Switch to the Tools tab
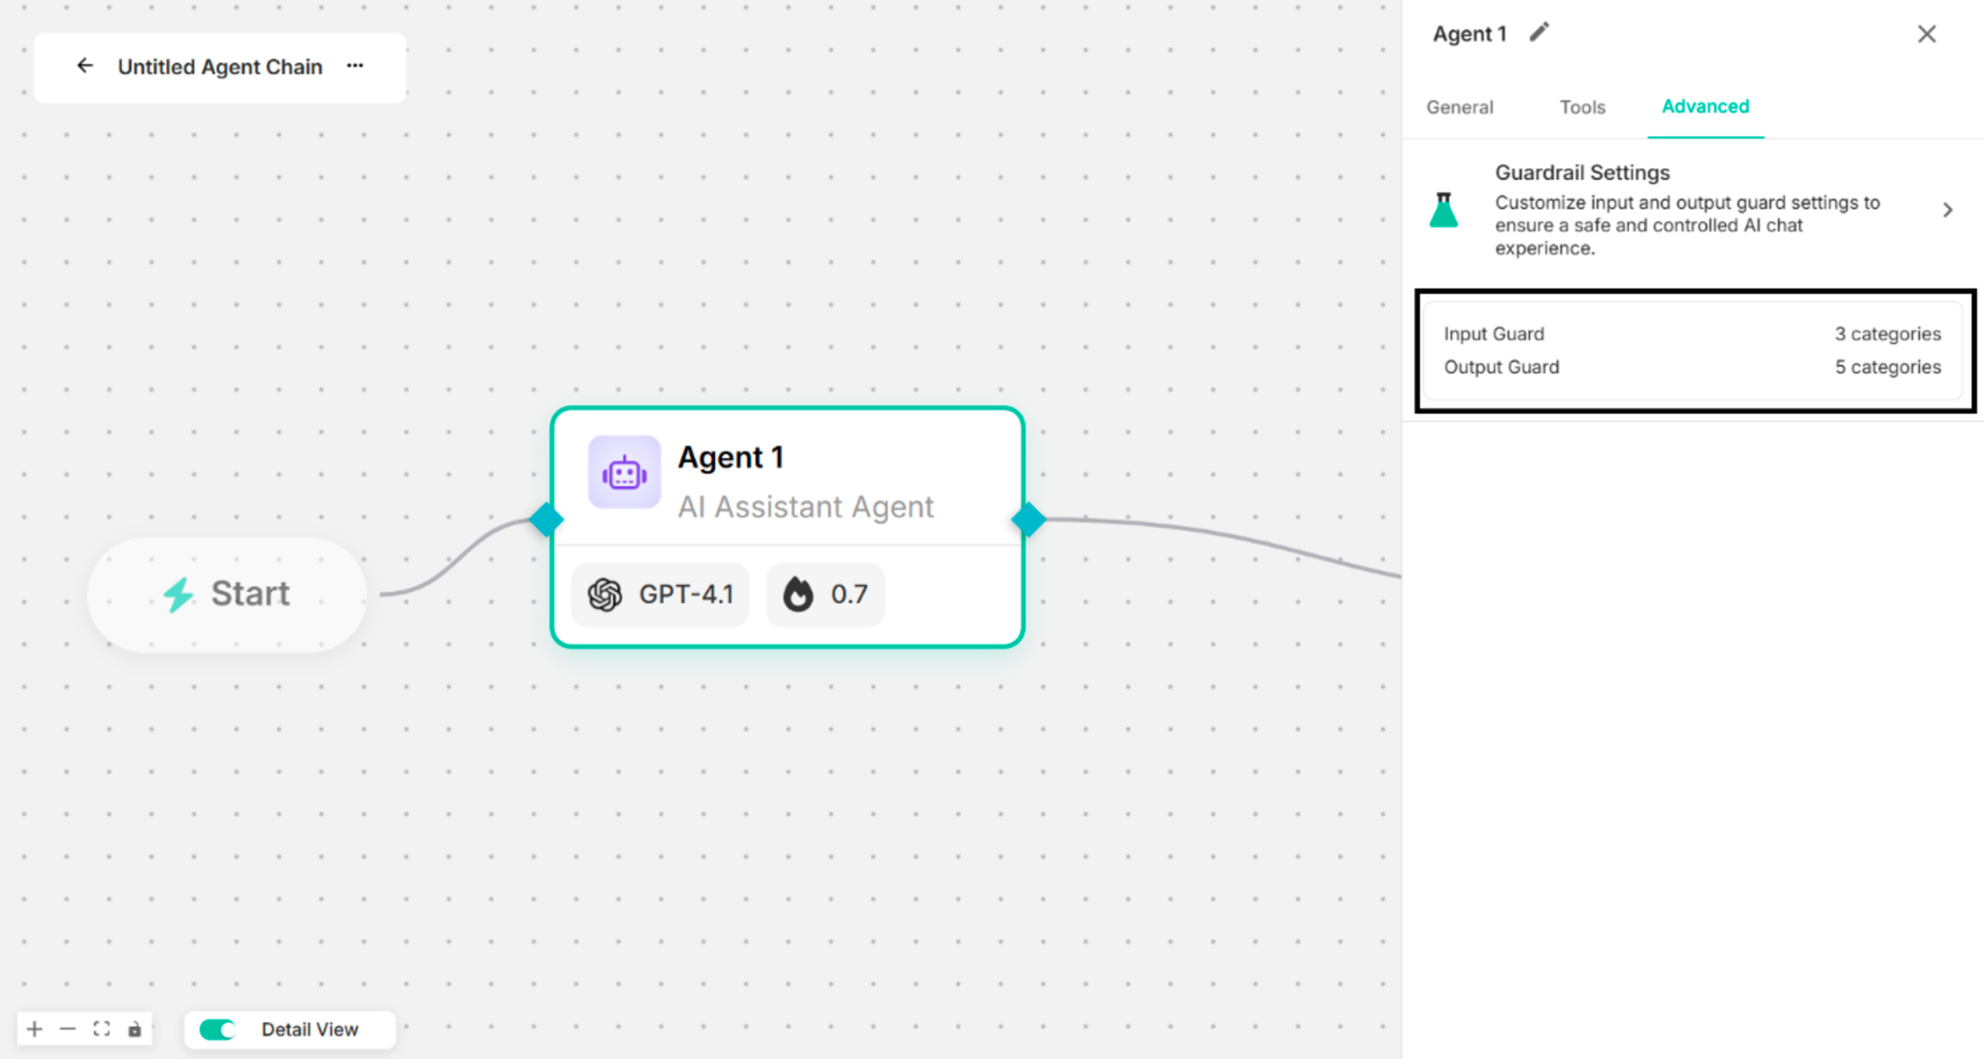1985x1059 pixels. tap(1582, 107)
